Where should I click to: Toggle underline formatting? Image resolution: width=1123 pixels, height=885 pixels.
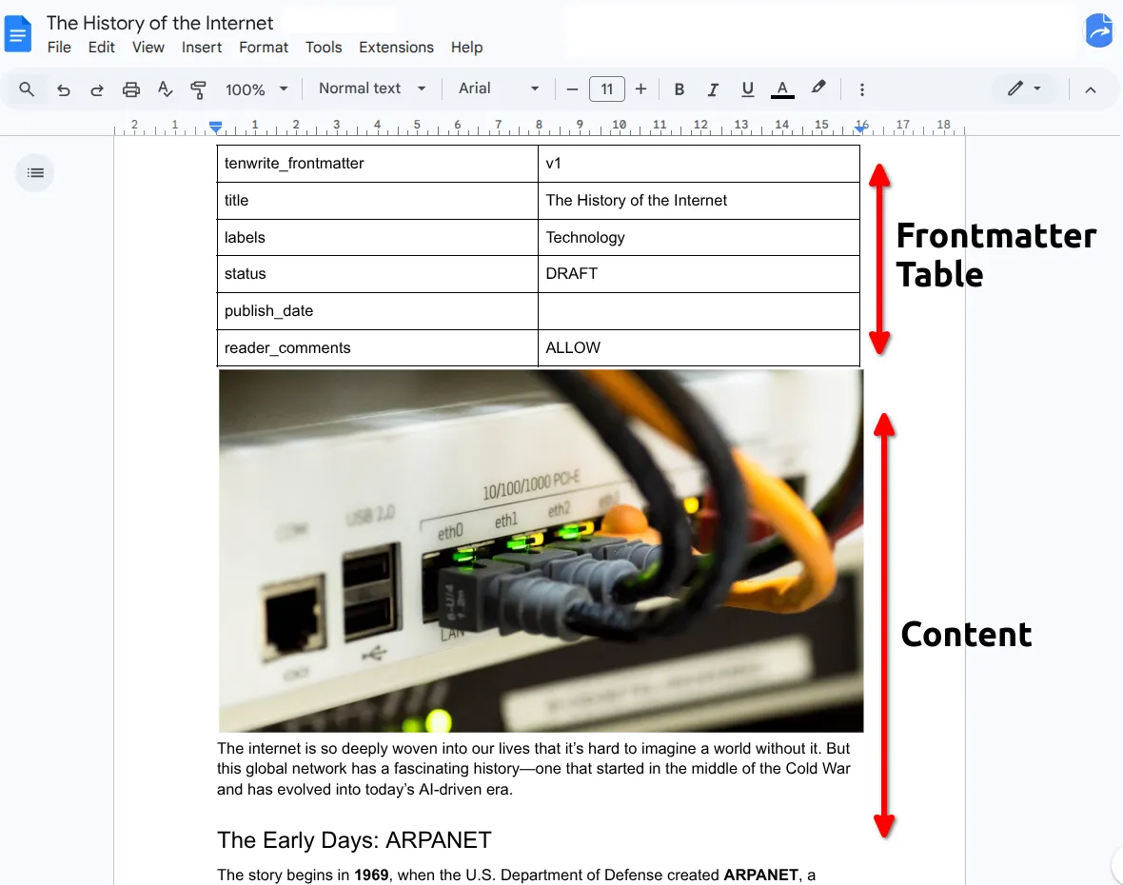[747, 88]
